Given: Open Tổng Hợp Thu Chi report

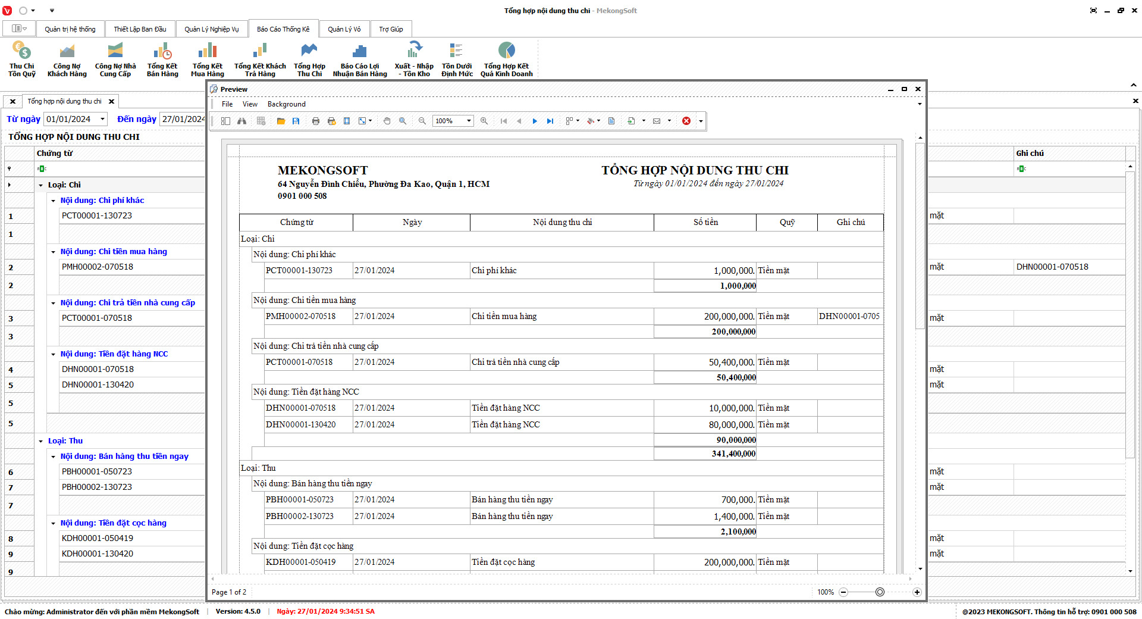Looking at the screenshot, I should click(309, 60).
